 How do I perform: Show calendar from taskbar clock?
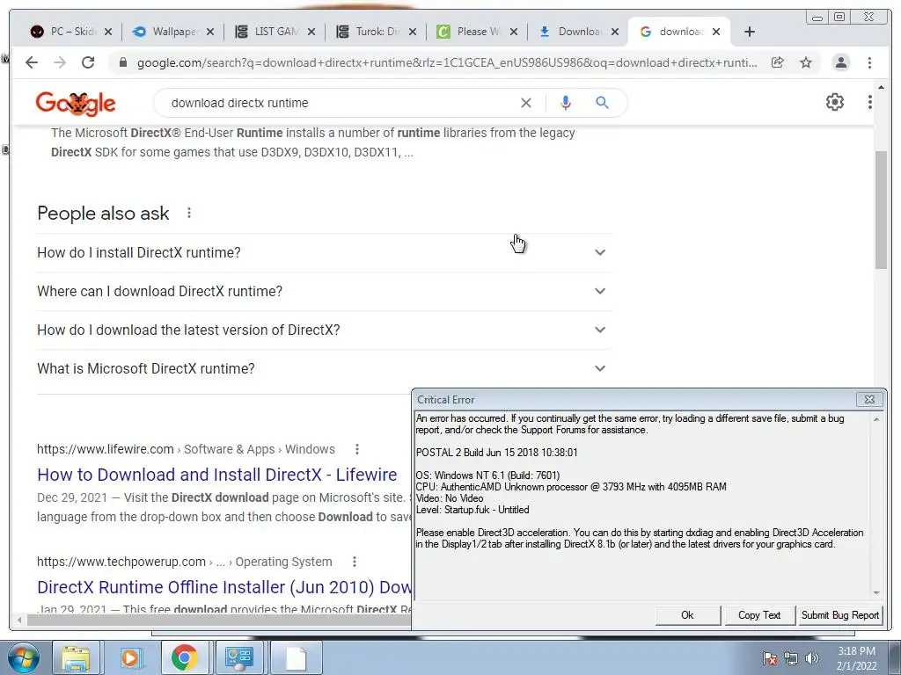pyautogui.click(x=856, y=658)
